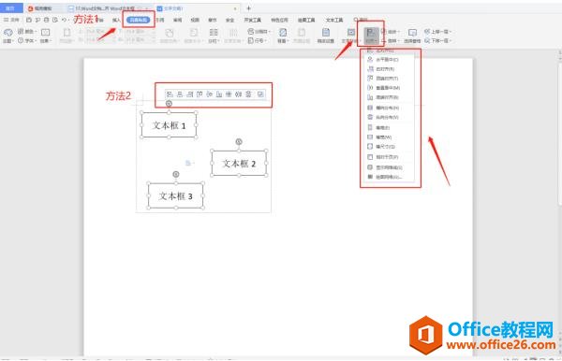Open the Breaks (分隔符) dropdown
The height and width of the screenshot is (361, 562).
(x=259, y=32)
